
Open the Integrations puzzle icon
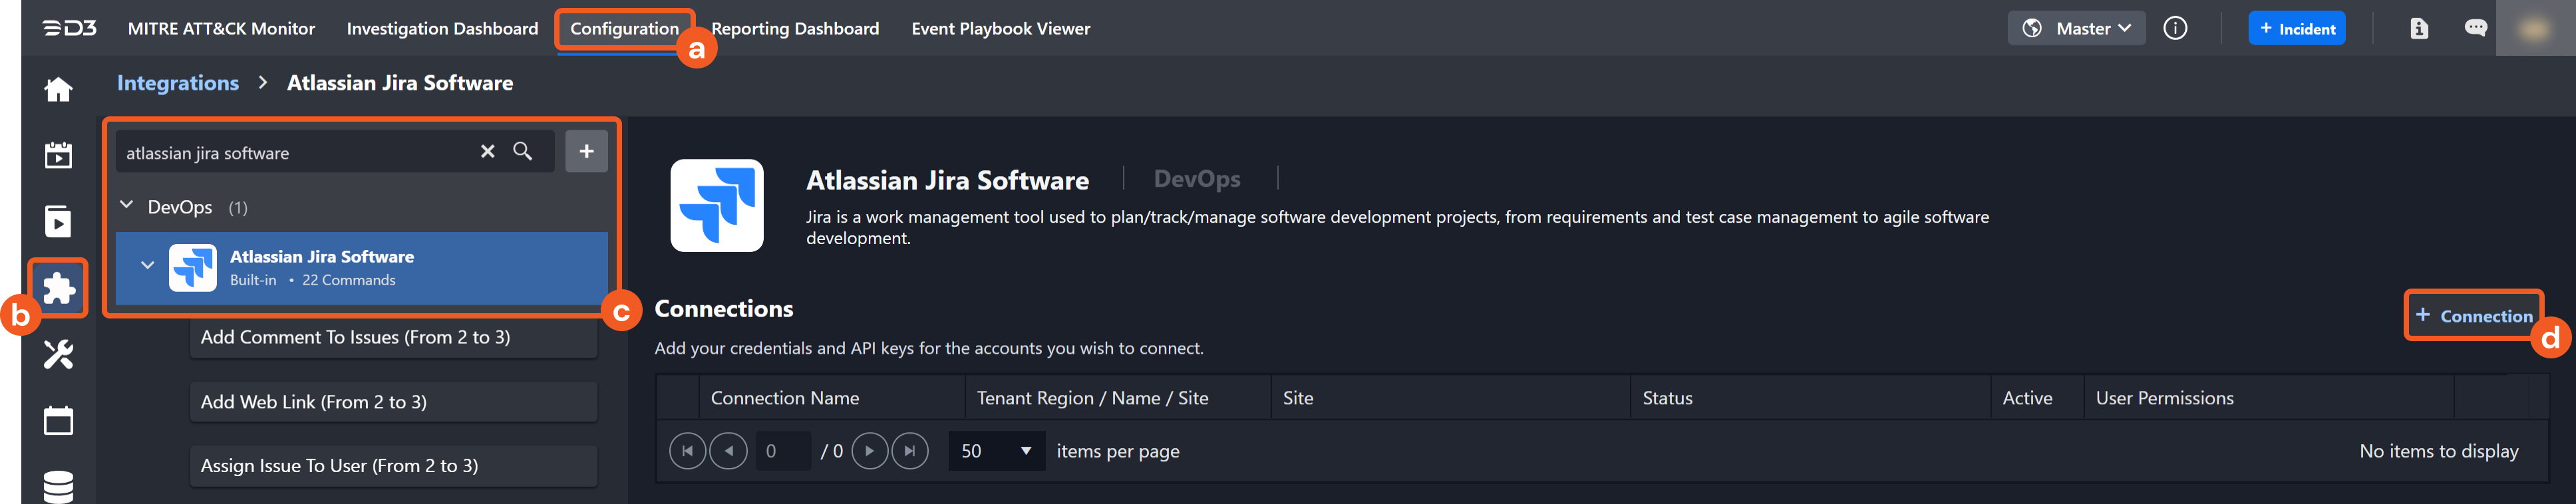coord(58,288)
